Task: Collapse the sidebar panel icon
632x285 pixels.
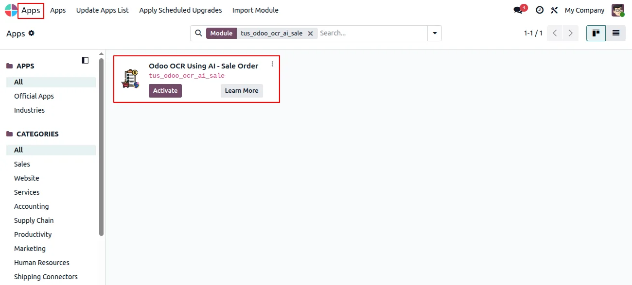Action: point(85,60)
